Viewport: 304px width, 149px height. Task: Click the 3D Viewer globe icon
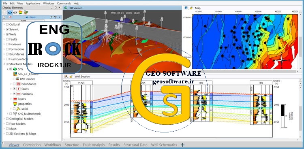click(x=66, y=8)
